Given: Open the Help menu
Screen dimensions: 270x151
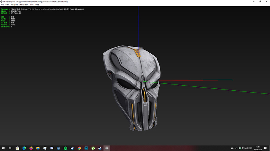Looking at the screenshot, I should click(x=37, y=5).
